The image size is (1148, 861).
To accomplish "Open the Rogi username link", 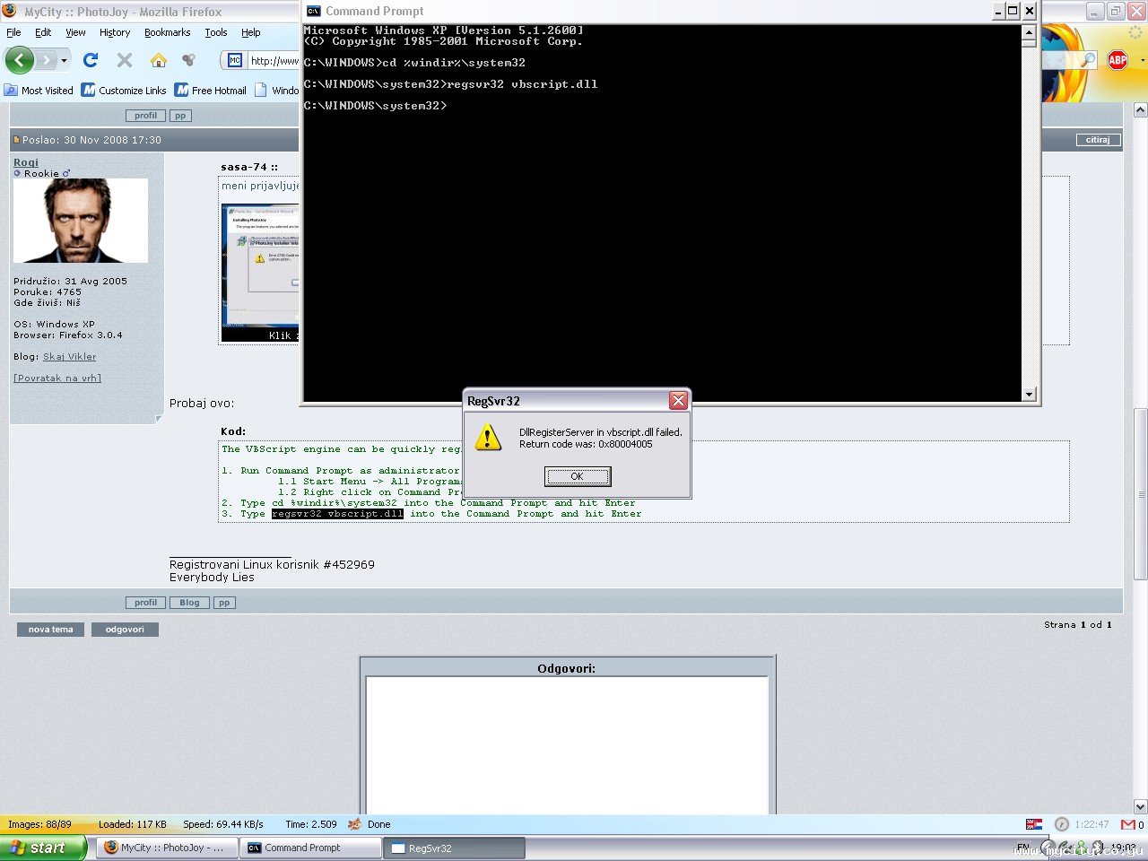I will 26,162.
